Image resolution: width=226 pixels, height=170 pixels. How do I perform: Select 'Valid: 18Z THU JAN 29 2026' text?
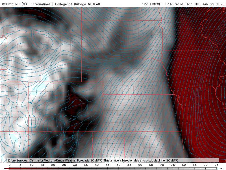tap(200, 4)
